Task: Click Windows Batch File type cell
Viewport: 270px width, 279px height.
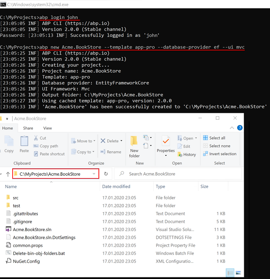Action: [x=175, y=253]
